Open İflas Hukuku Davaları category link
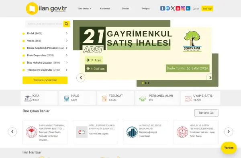Image resolution: width=241 pixels, height=158 pixels. pos(43,63)
